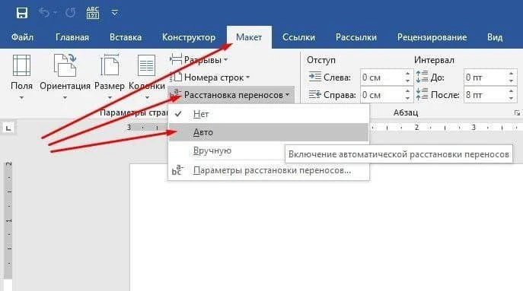The image size is (523, 291).
Task: Click the tab stop selector at ruler corner
Action: coord(8,128)
